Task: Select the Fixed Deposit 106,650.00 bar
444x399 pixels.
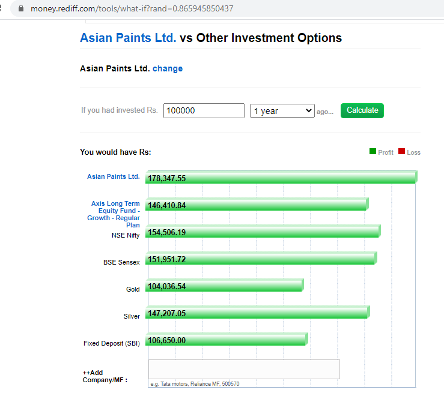Action: [227, 339]
